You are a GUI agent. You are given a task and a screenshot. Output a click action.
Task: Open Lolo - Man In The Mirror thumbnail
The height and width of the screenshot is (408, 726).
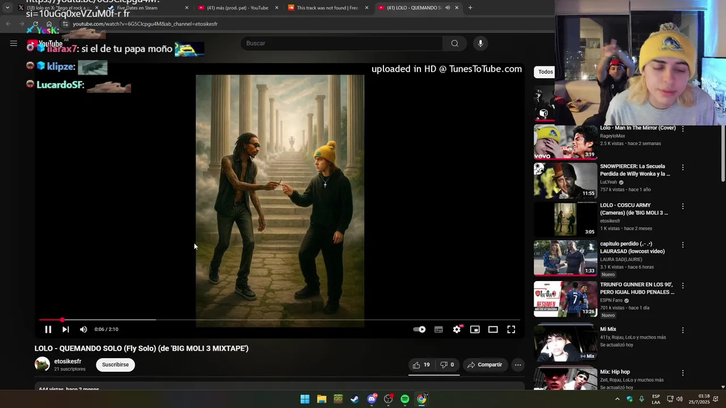(565, 142)
